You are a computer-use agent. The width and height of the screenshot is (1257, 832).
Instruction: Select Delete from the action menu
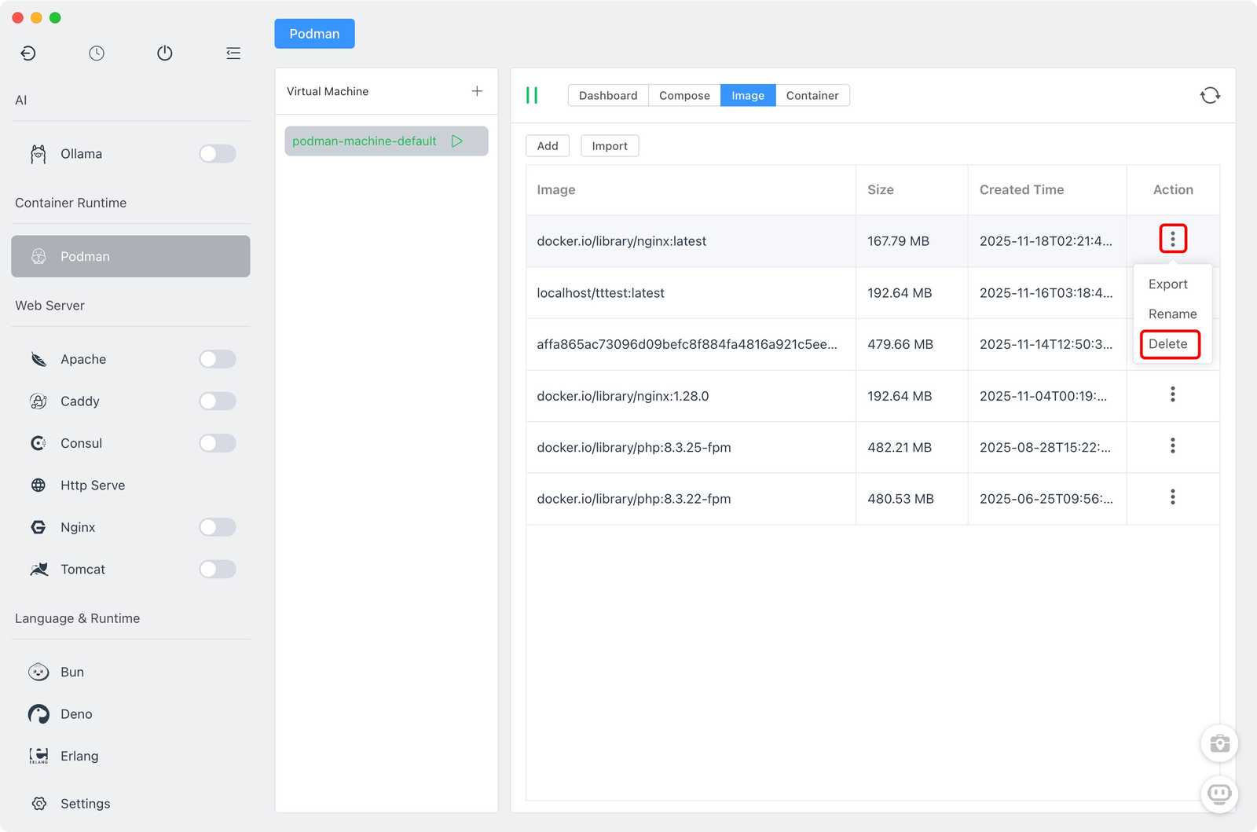tap(1168, 344)
